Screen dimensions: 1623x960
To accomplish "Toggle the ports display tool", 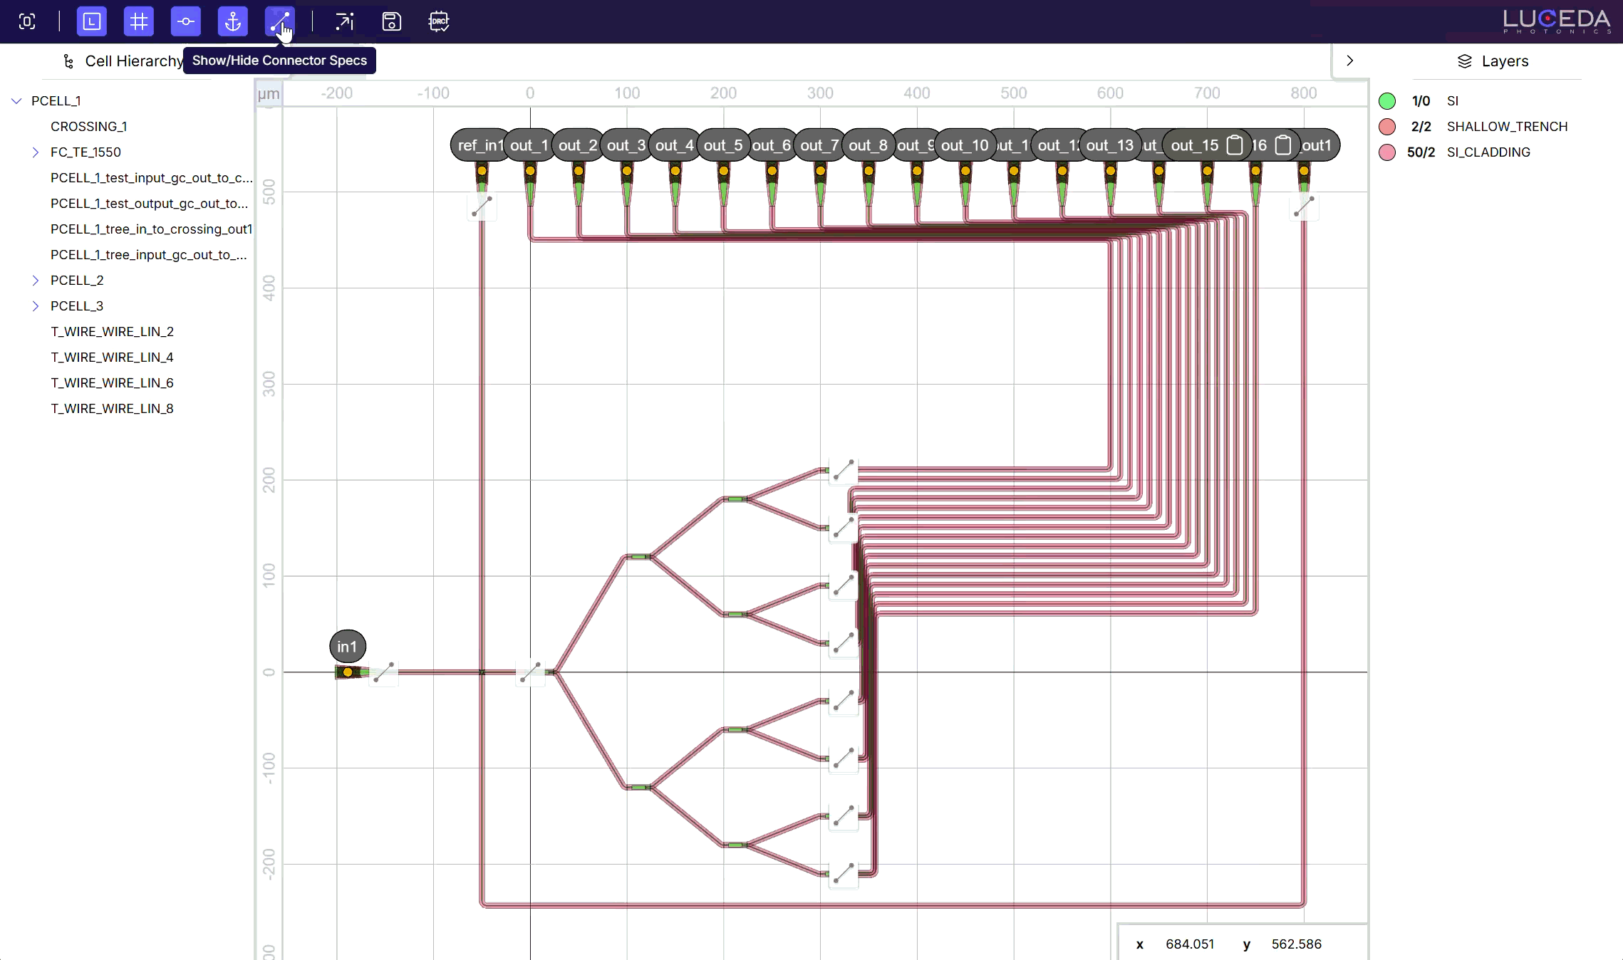I will point(185,21).
